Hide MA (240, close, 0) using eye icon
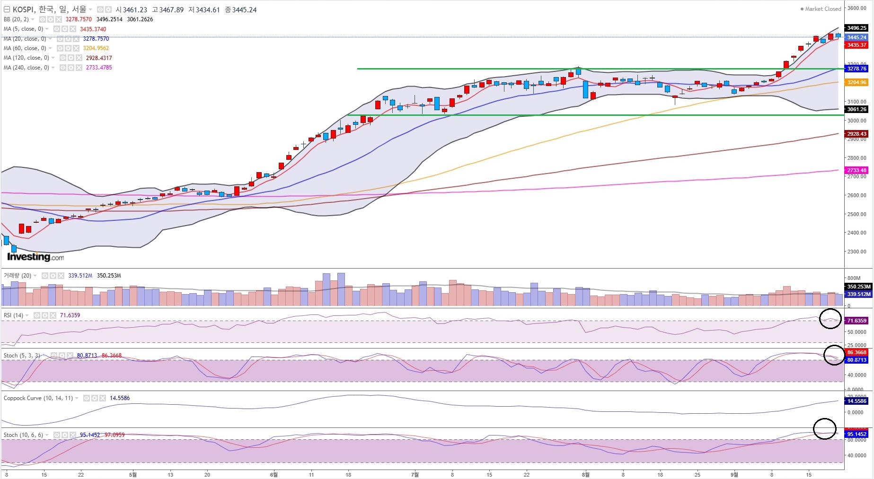Screen dimensions: 874x479 [63, 68]
